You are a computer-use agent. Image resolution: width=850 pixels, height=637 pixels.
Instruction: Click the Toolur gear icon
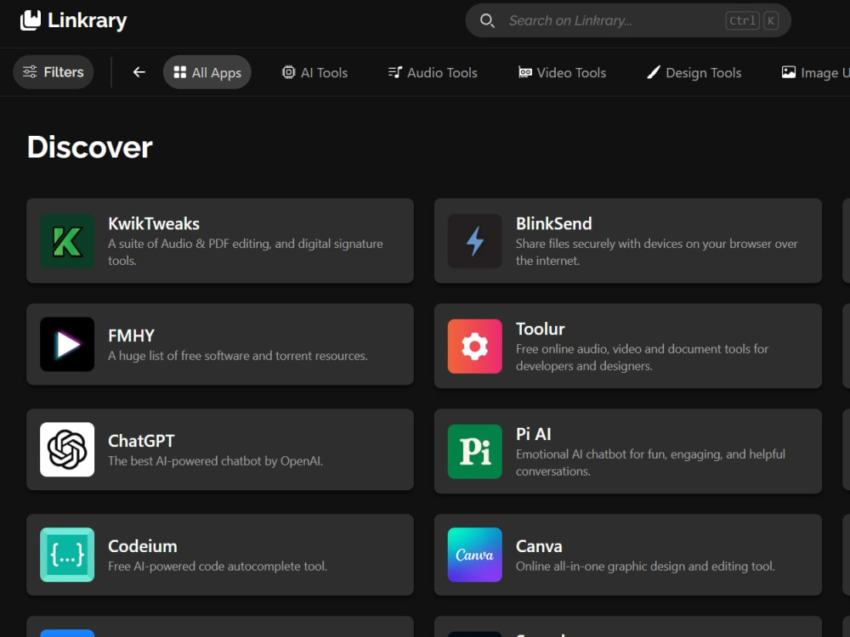pyautogui.click(x=475, y=347)
